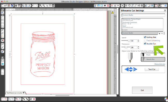Screen dimensions: 168x102
Task: Remove media type with minus button
Action: [x=162, y=33]
